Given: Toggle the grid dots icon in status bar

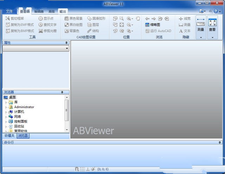Looking at the screenshot, I should click(82, 169).
